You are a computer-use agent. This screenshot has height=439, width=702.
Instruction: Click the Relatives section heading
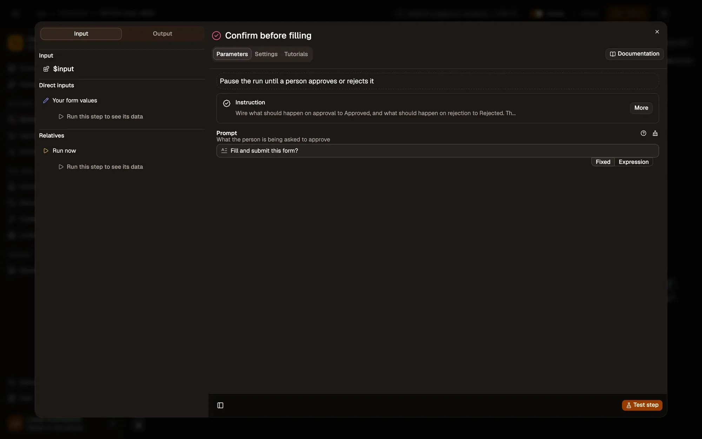point(52,136)
